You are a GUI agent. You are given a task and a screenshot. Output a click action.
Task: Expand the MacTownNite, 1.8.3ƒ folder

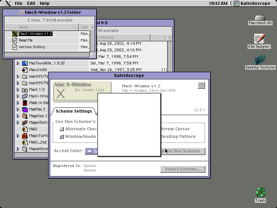pos(18,63)
